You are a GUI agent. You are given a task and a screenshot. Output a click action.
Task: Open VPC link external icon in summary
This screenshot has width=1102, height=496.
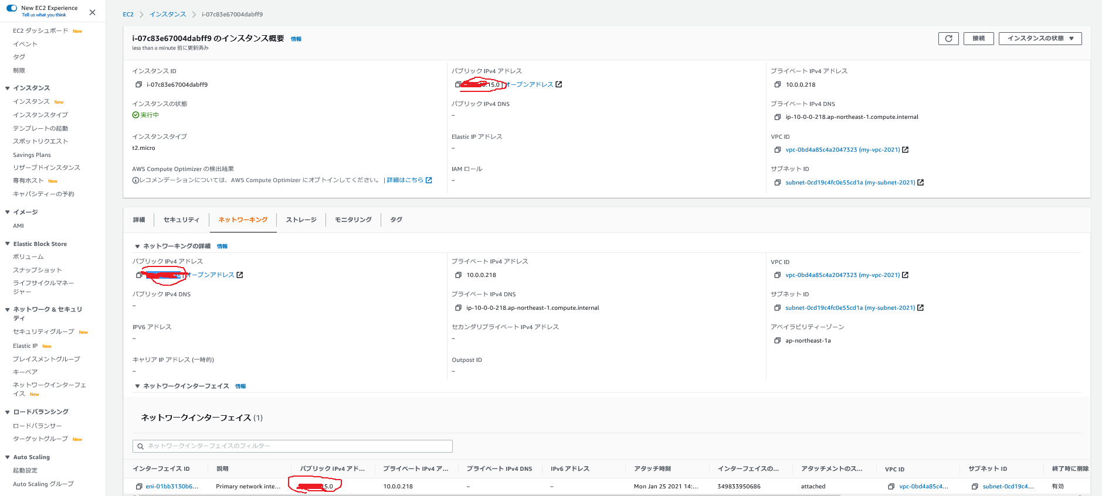pos(906,150)
